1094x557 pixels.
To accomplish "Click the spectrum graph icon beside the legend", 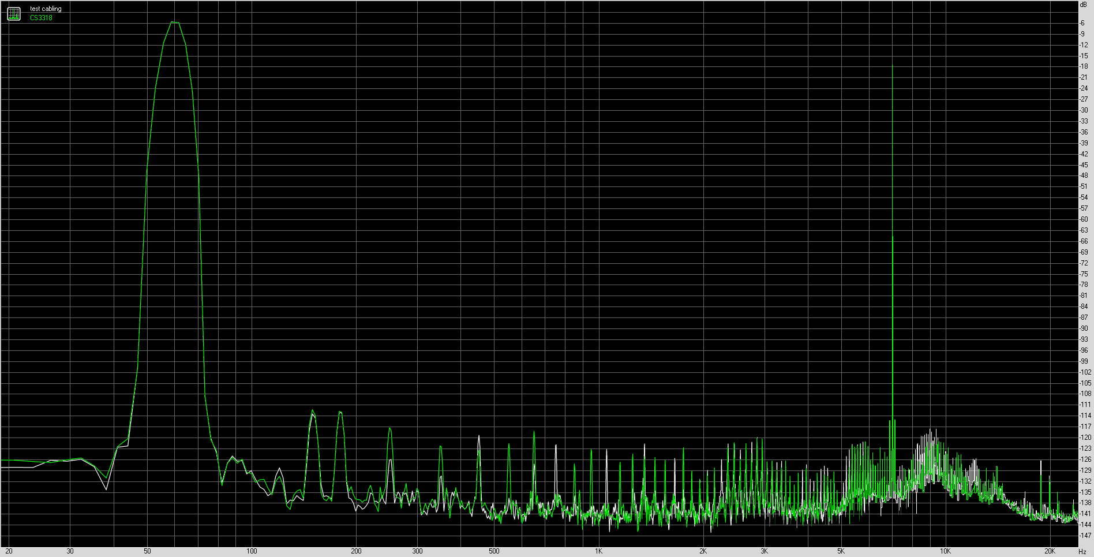I will [14, 14].
